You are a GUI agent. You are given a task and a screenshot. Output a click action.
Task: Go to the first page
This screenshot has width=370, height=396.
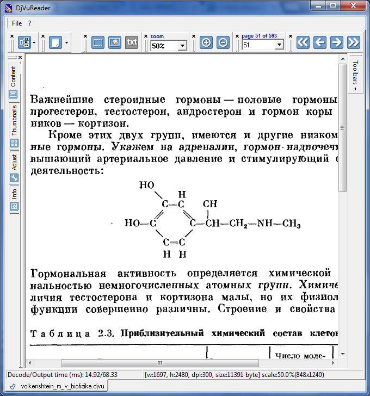(x=303, y=42)
